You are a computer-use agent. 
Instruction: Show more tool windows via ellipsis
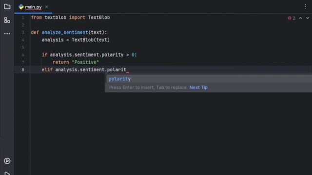[7, 34]
